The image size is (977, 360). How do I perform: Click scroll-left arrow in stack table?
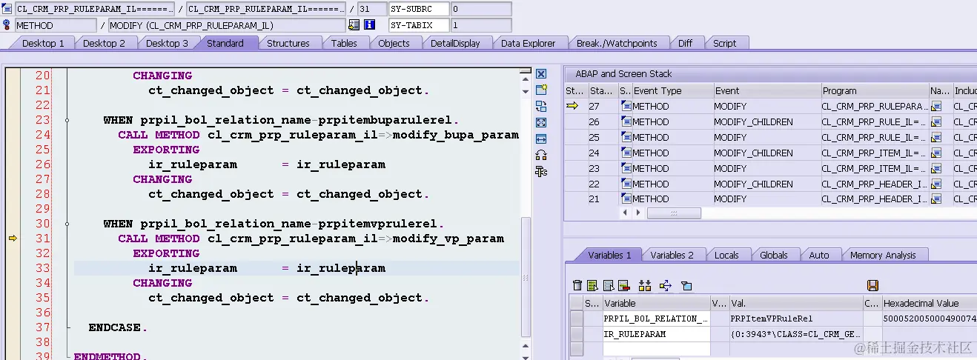[625, 213]
